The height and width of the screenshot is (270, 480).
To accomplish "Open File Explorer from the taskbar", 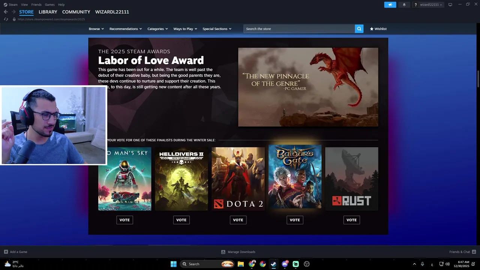I will click(x=241, y=264).
